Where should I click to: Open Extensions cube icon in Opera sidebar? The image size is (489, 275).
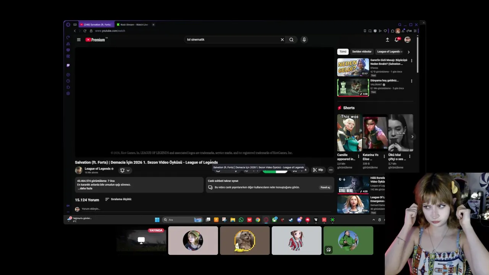click(68, 87)
